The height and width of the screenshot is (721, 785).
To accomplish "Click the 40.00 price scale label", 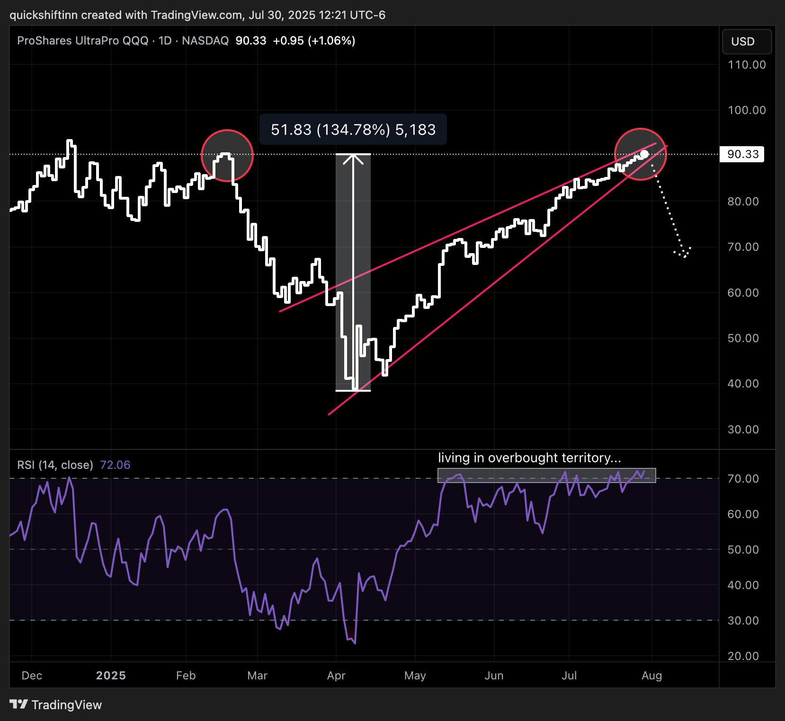I will point(743,384).
